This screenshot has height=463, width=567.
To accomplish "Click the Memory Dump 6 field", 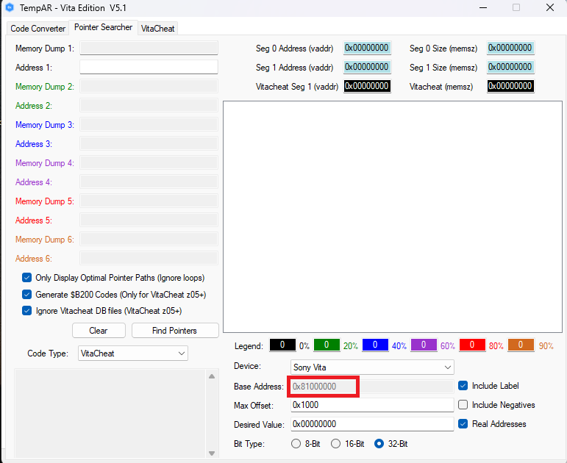I will click(x=149, y=240).
